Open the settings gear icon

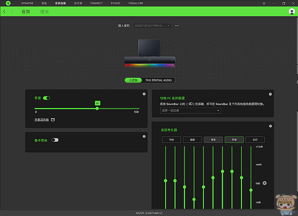click(264, 3)
